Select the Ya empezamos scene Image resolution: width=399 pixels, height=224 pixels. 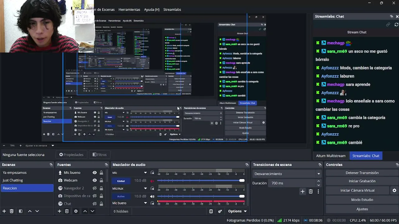click(27, 173)
